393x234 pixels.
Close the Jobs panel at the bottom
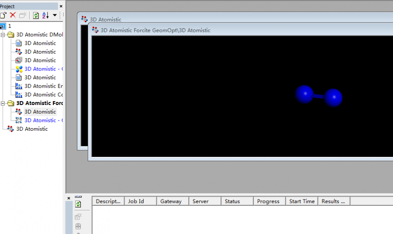tap(69, 198)
